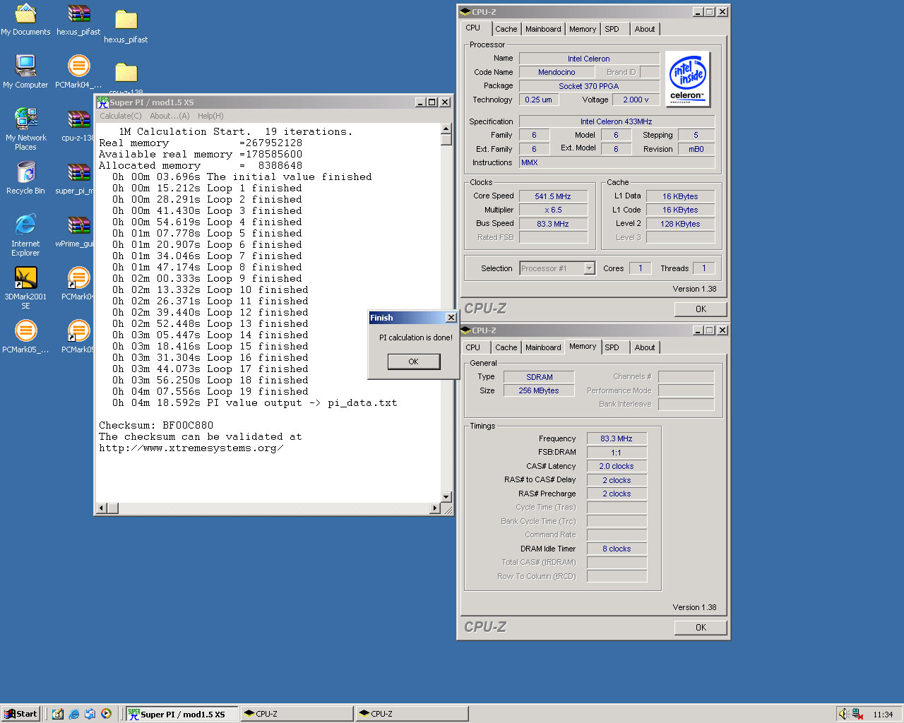The height and width of the screenshot is (723, 904).
Task: Select the PCMark04 shortcut icon with arrow
Action: pos(78,283)
